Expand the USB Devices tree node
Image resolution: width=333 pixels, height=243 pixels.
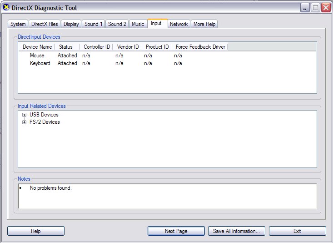click(24, 115)
